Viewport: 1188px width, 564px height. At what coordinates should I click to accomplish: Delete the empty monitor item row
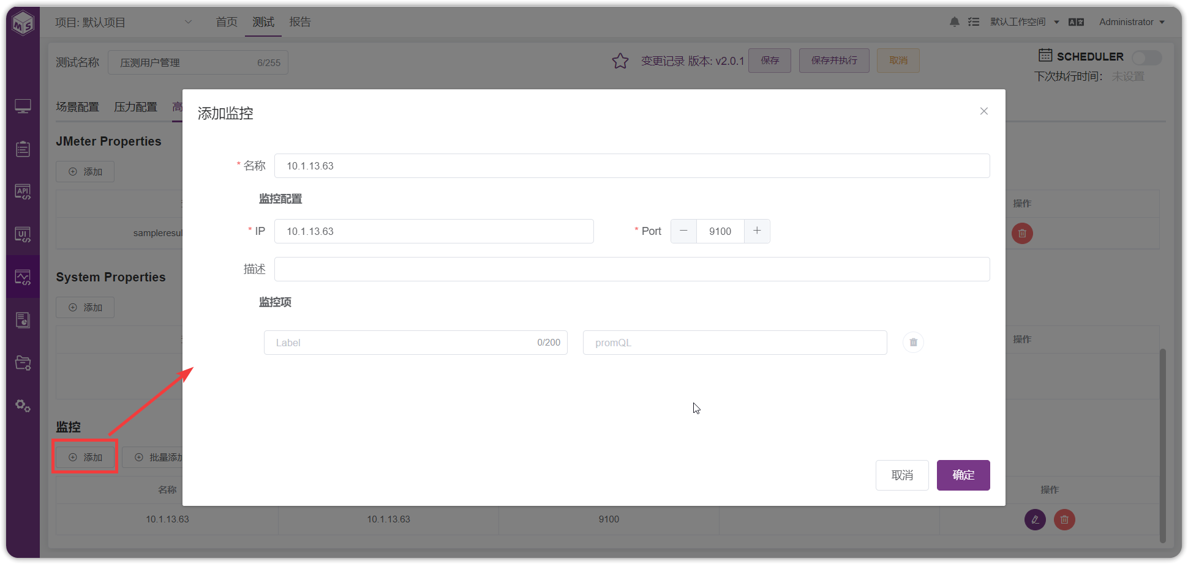(913, 343)
